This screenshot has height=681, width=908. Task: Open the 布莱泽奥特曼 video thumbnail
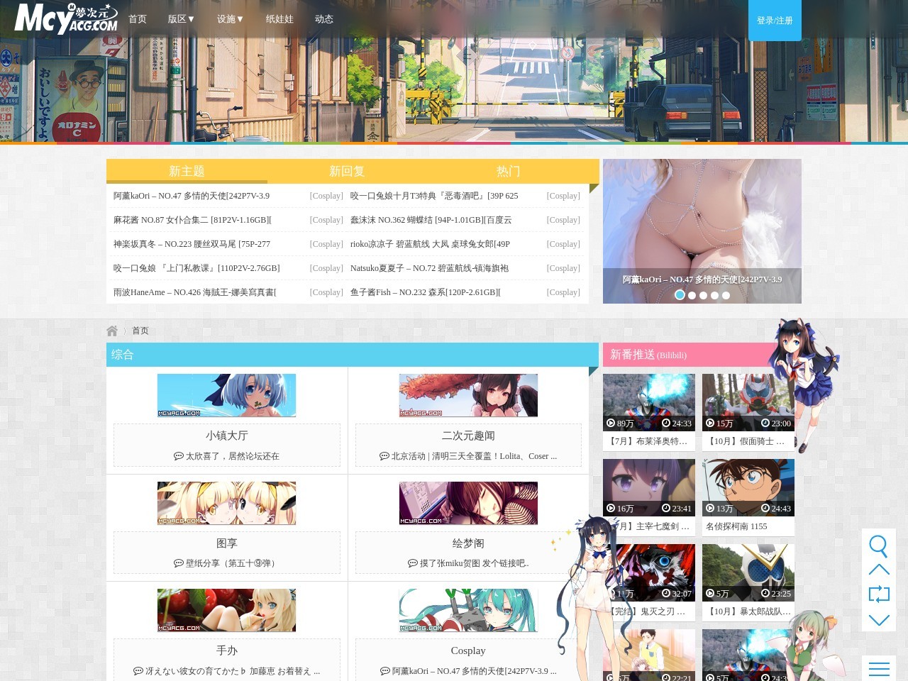pyautogui.click(x=648, y=402)
